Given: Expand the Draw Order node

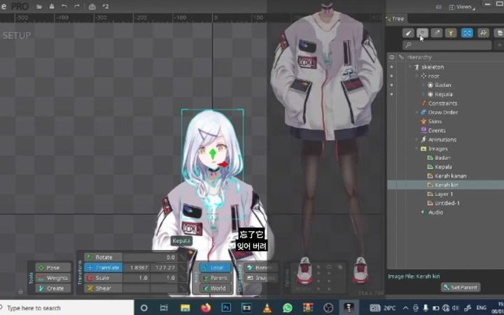Looking at the screenshot, I should [416, 112].
